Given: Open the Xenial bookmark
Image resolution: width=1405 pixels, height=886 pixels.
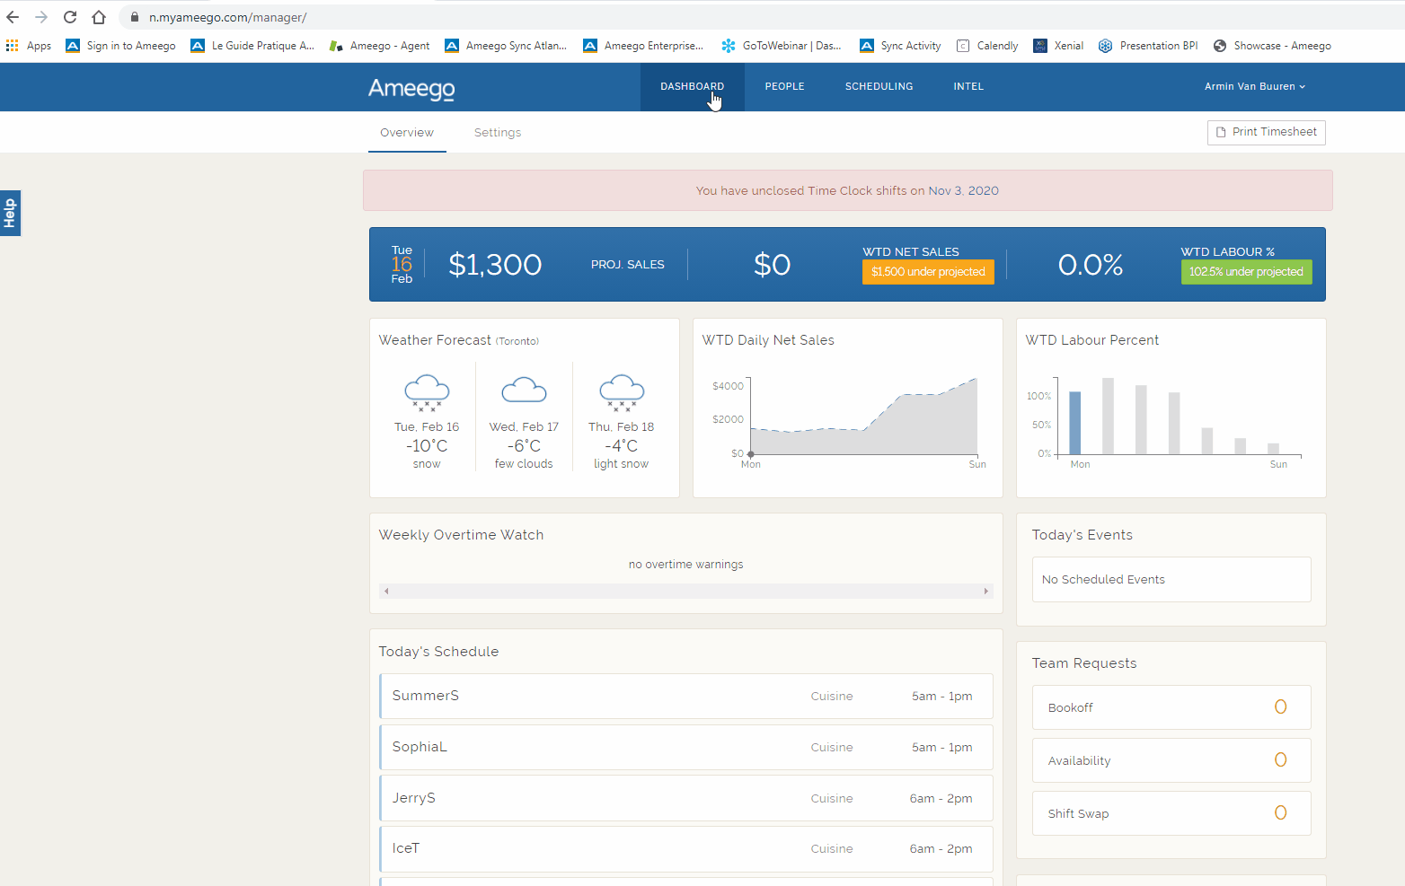Looking at the screenshot, I should pos(1058,46).
